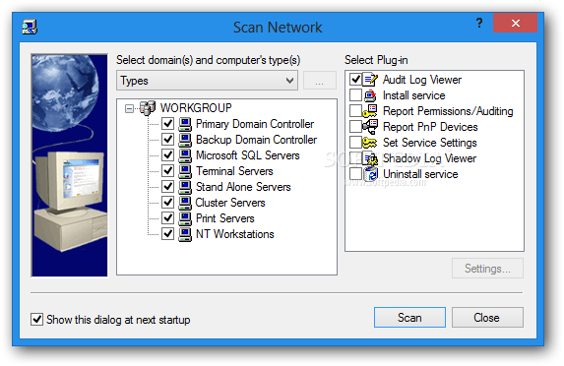
Task: Click the Shadow Log Viewer icon
Action: click(x=370, y=158)
